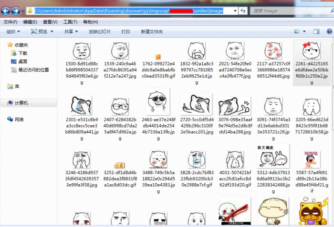Image resolution: width=334 pixels, height=227 pixels.
Task: Select thumbnail of file 2117-a37257c0f
Action: (x=273, y=51)
